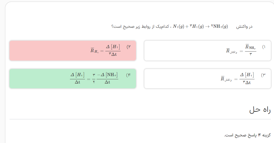The image size is (274, 143).
Task: Click the R̄ H₂ symbol in option 2
Action: coord(94,50)
